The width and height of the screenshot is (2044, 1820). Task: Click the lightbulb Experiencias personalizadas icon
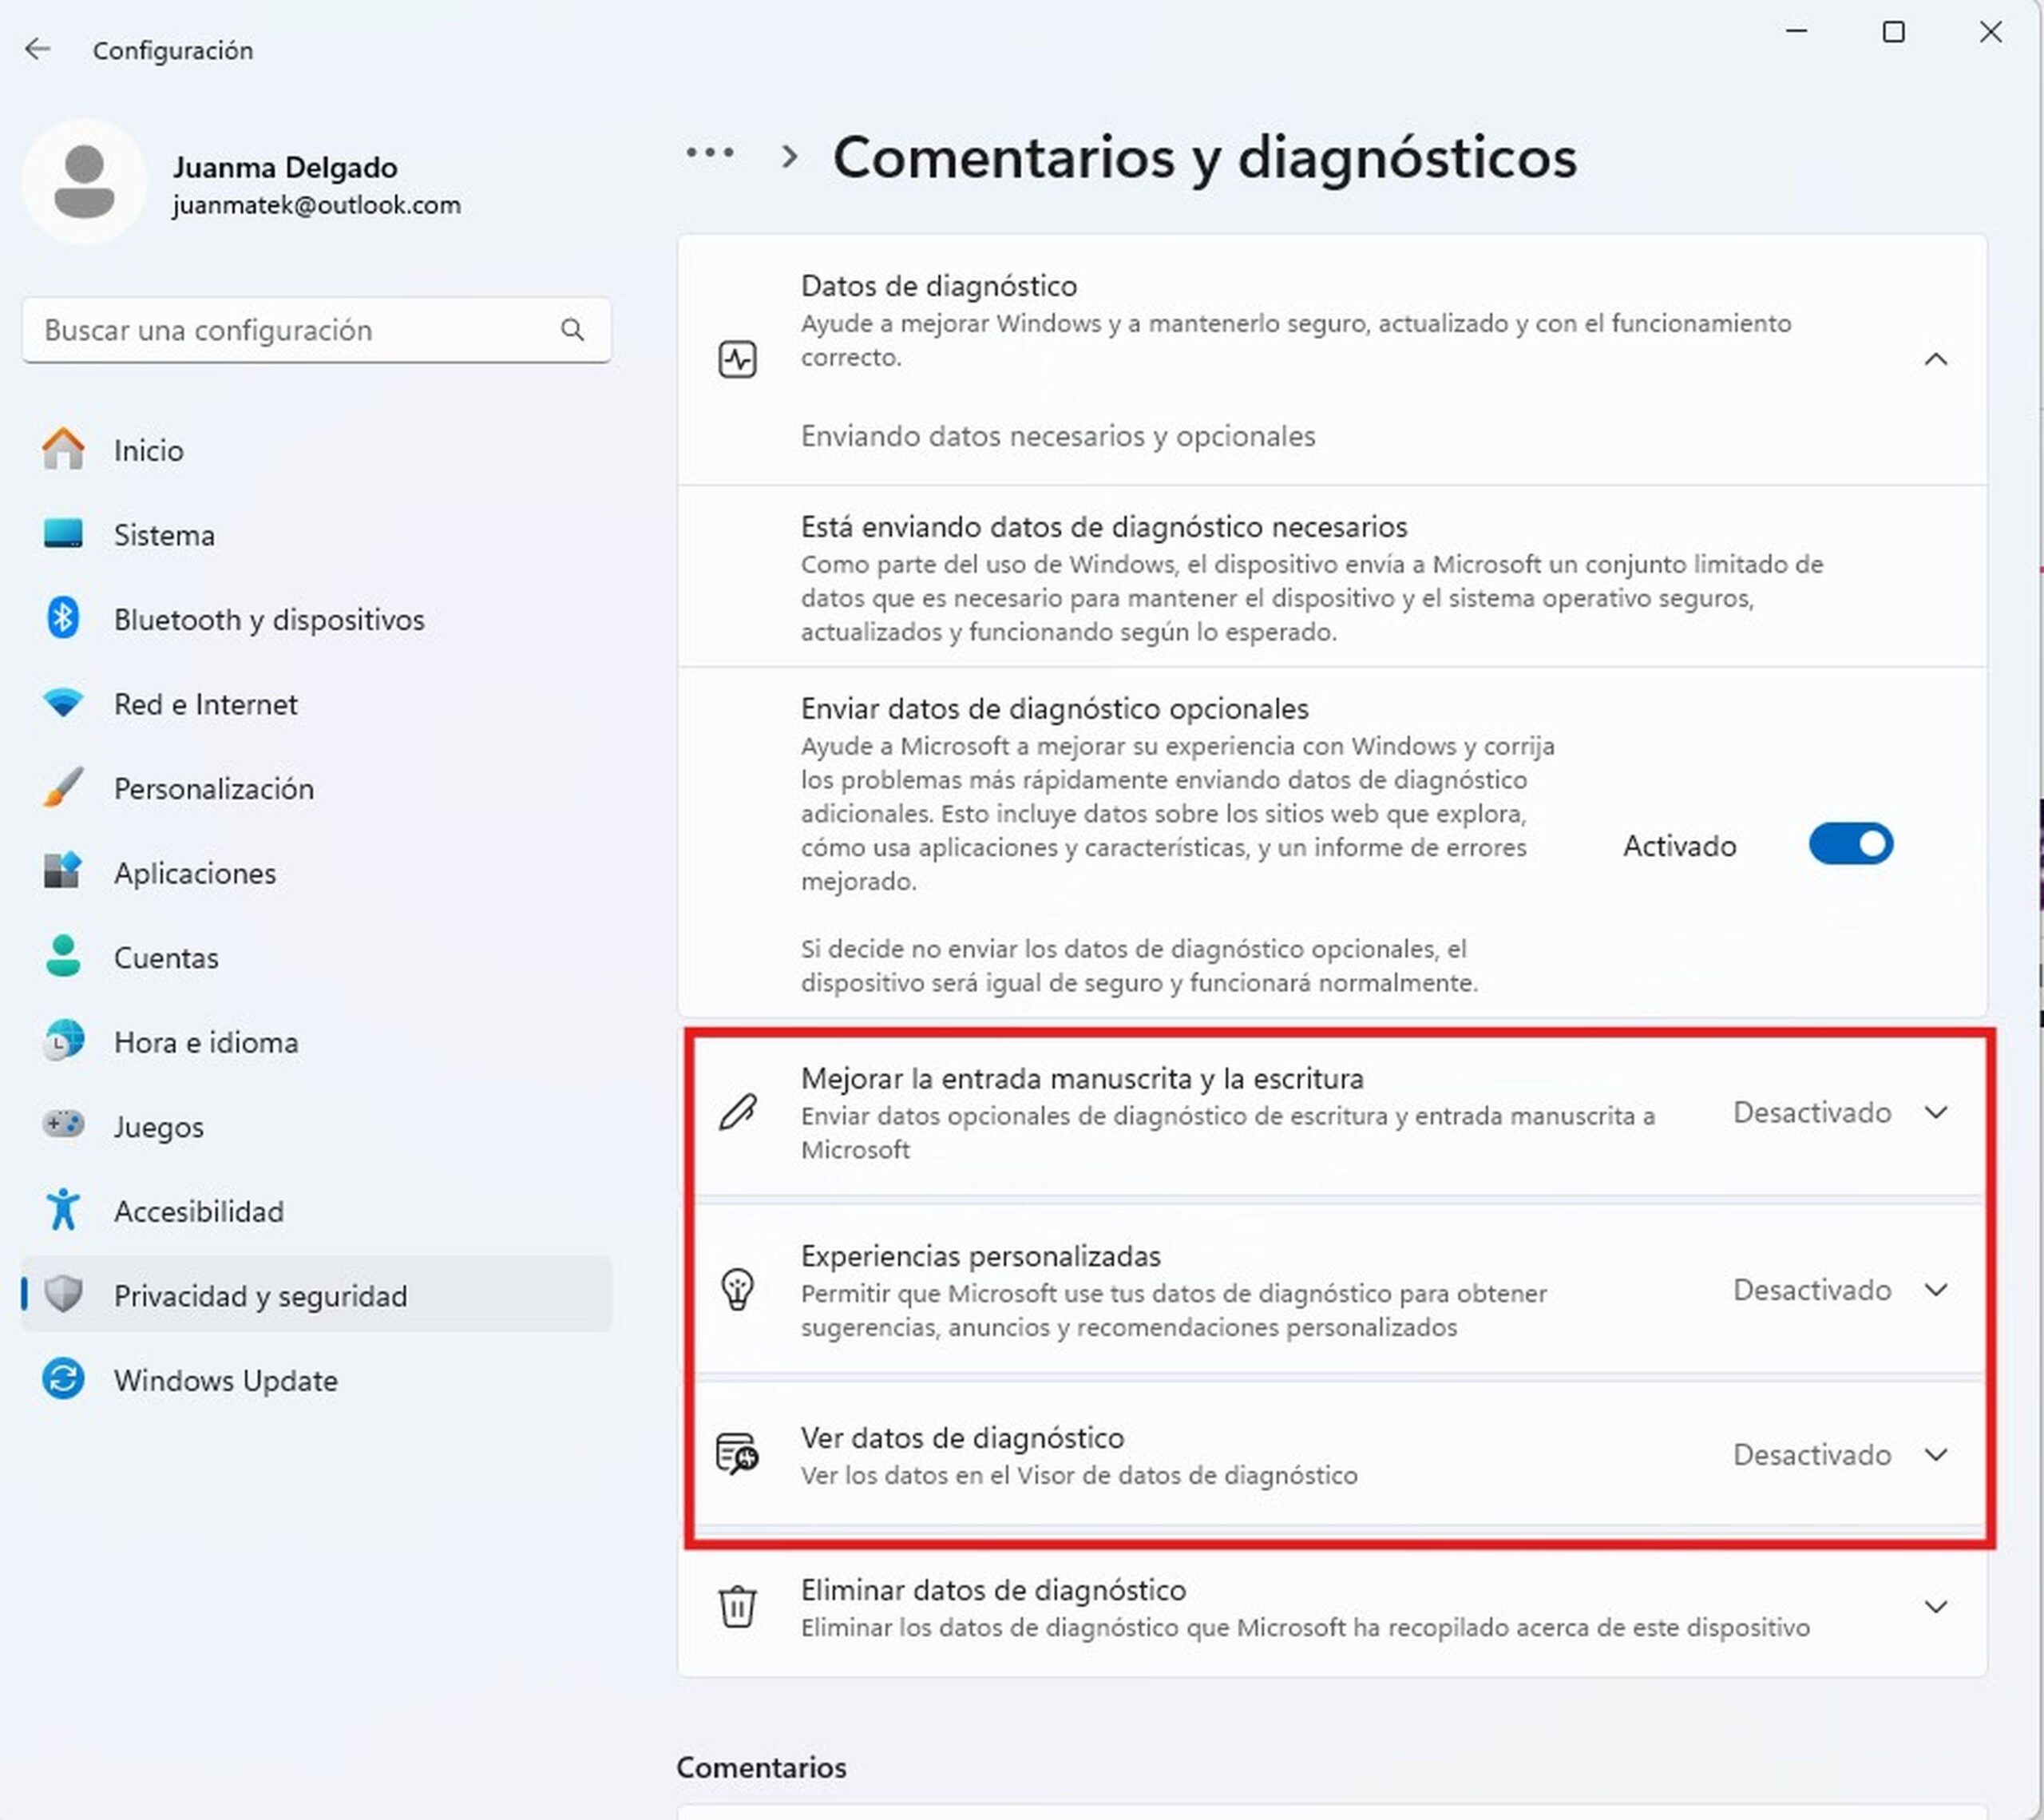pyautogui.click(x=738, y=1290)
